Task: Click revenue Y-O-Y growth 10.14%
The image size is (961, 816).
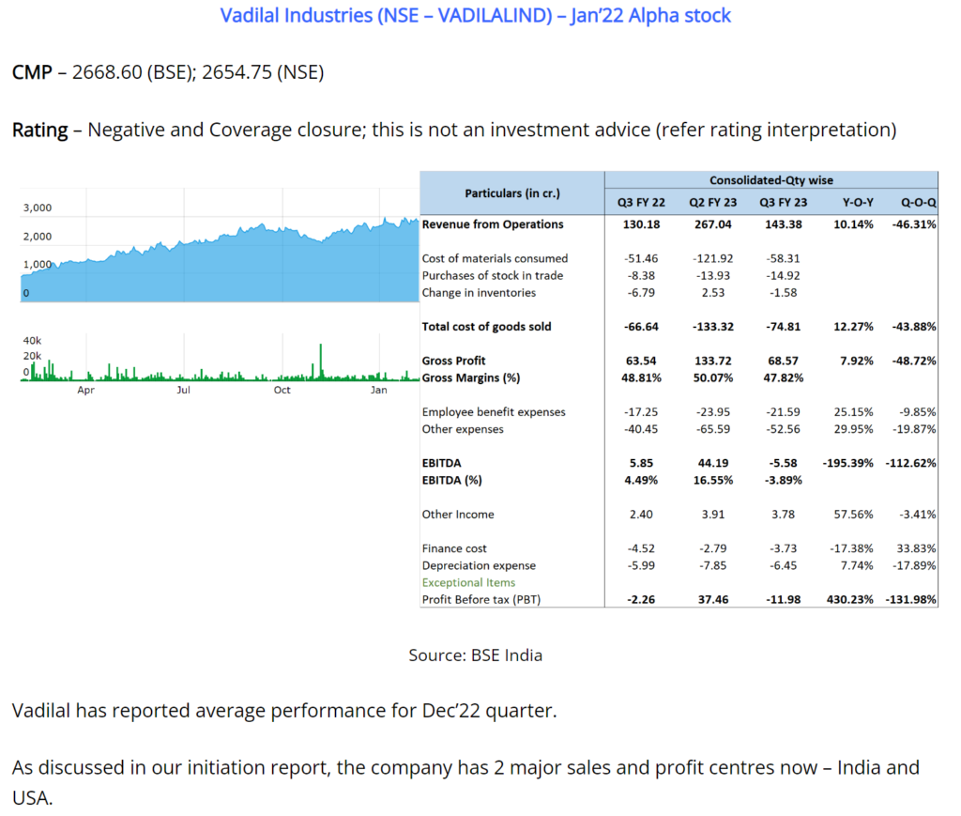Action: click(x=853, y=224)
